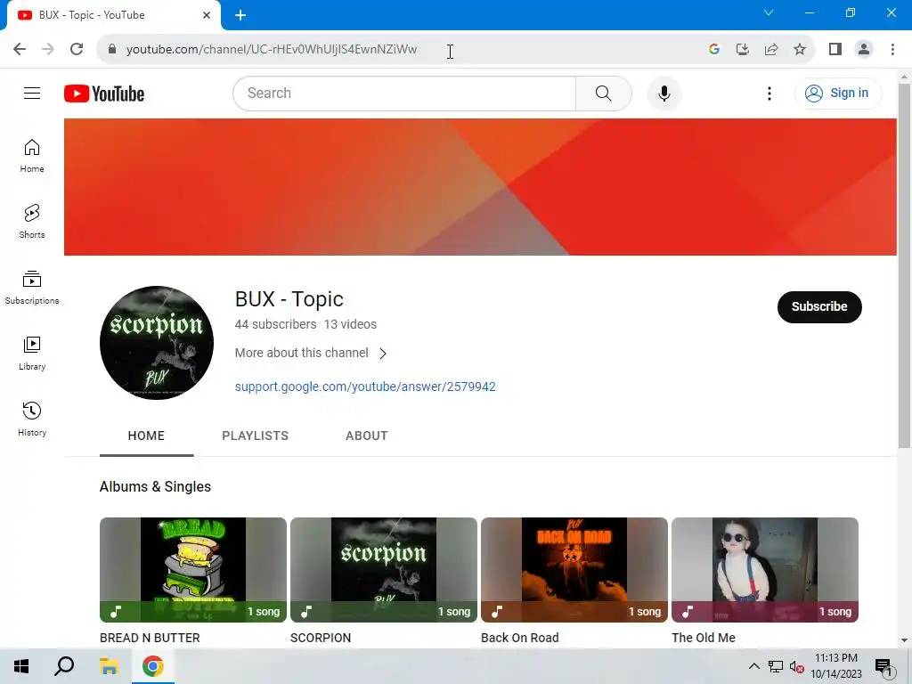
Task: Open Shorts from the sidebar
Action: pos(32,222)
